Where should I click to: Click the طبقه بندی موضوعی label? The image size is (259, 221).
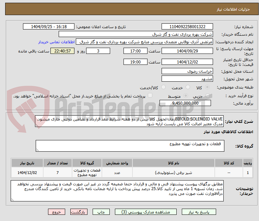pos(235,87)
